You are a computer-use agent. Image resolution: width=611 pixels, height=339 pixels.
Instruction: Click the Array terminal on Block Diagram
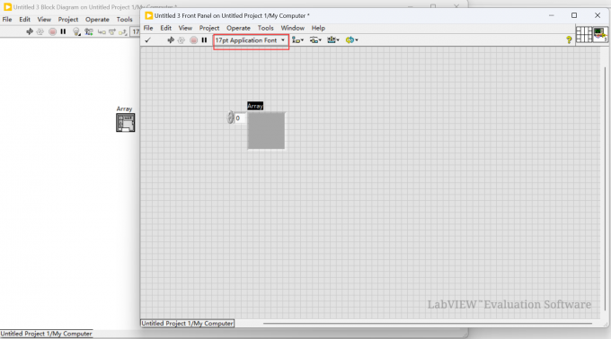click(126, 123)
